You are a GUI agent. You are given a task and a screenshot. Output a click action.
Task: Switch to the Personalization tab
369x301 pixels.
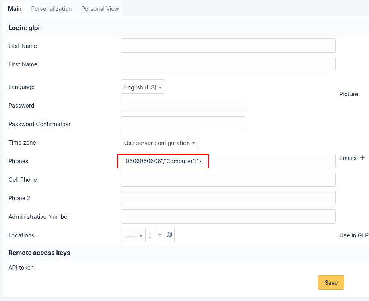pyautogui.click(x=51, y=8)
